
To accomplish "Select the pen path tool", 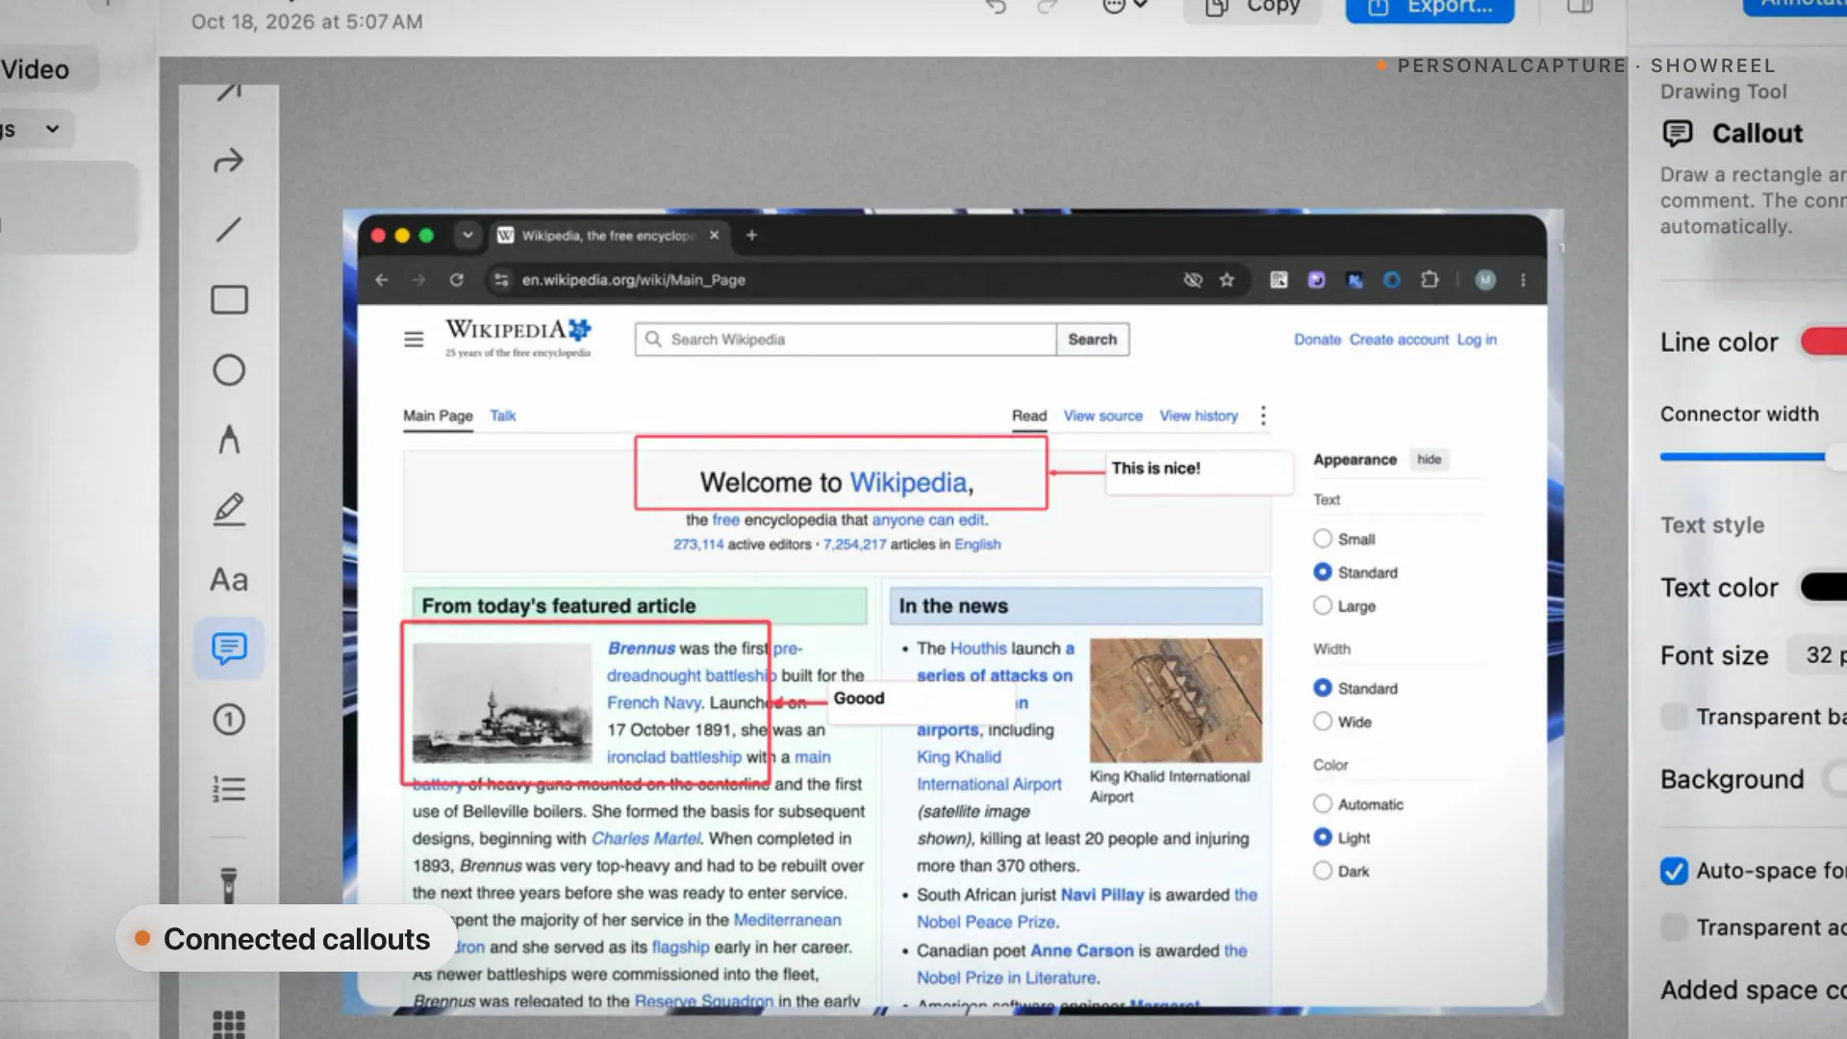I will click(x=229, y=440).
